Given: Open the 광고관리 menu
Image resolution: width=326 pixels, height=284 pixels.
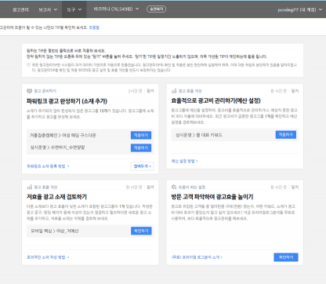Looking at the screenshot, I should pyautogui.click(x=20, y=9).
